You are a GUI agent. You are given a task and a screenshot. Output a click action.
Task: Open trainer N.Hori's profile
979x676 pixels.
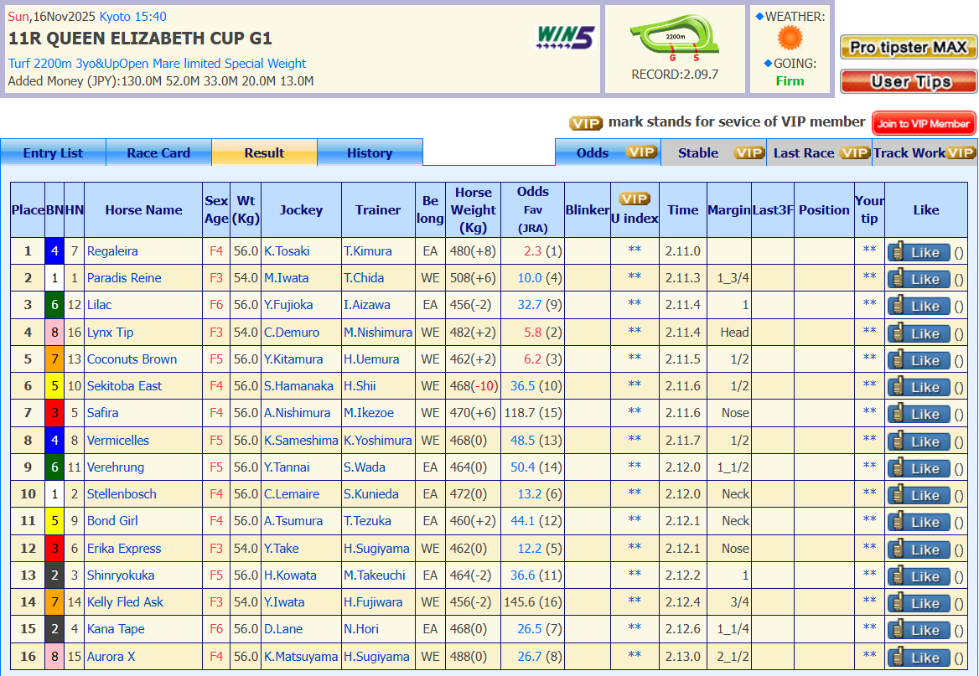click(361, 628)
